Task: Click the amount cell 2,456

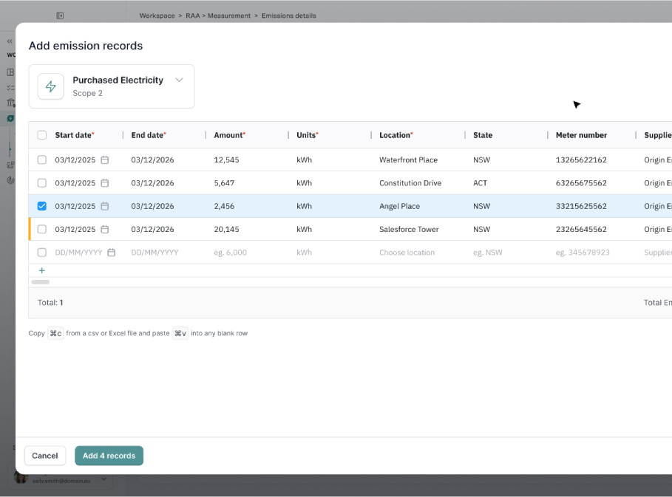Action: pyautogui.click(x=224, y=206)
